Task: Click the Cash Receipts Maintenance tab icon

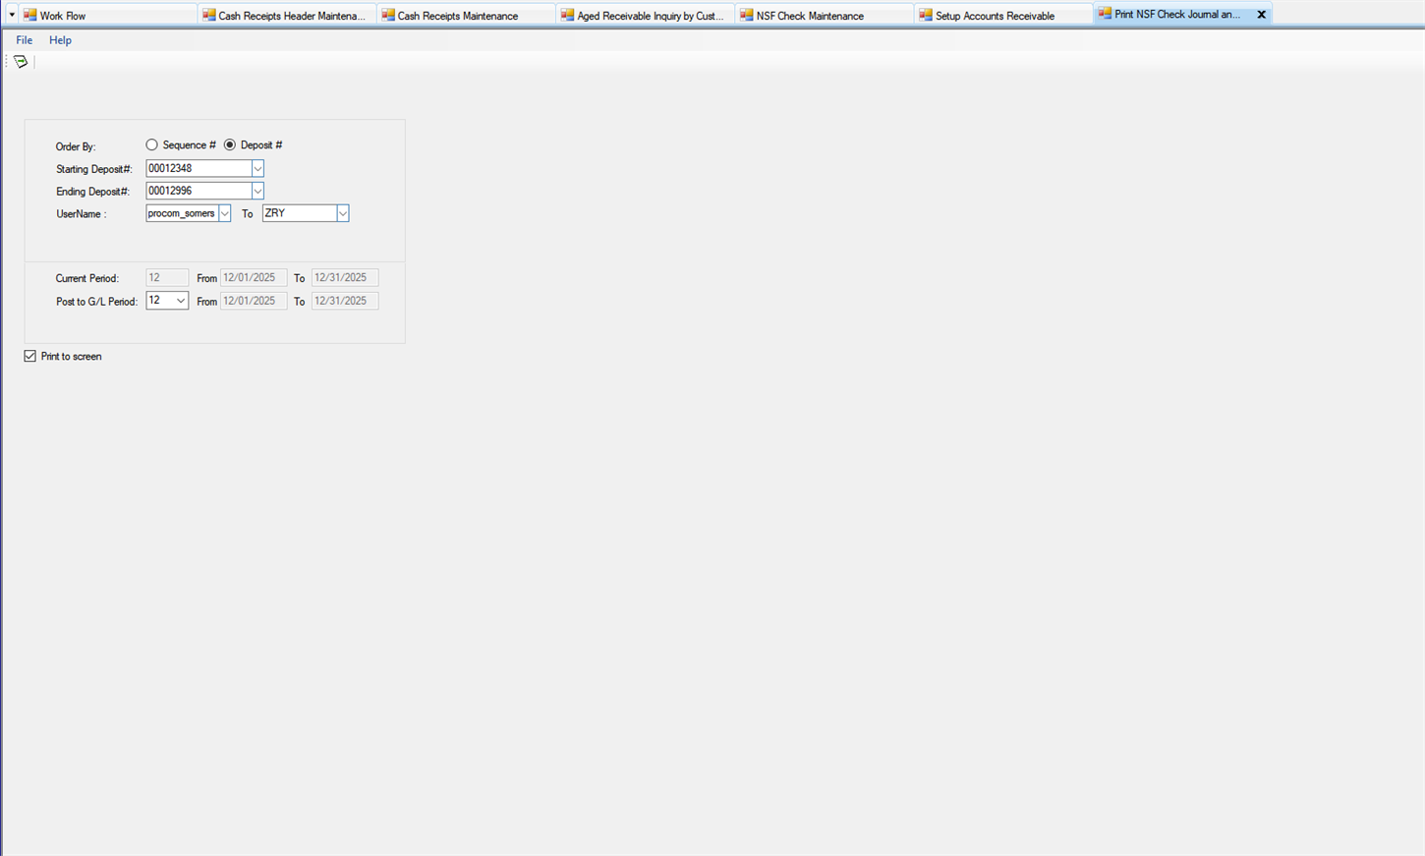Action: pyautogui.click(x=388, y=15)
